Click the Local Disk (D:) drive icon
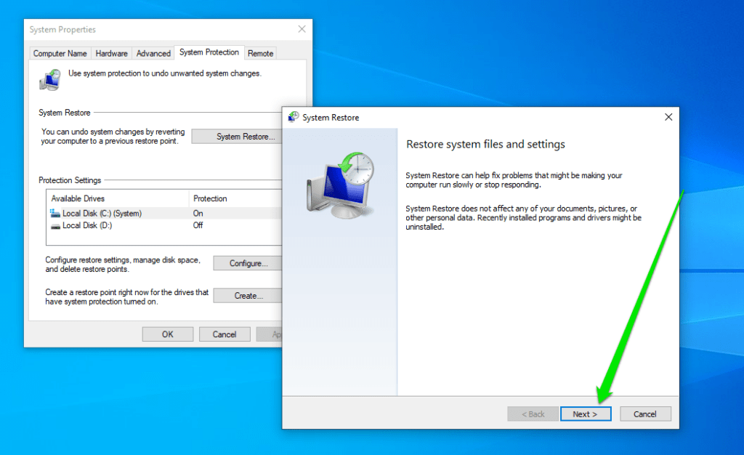744x455 pixels. tap(54, 225)
